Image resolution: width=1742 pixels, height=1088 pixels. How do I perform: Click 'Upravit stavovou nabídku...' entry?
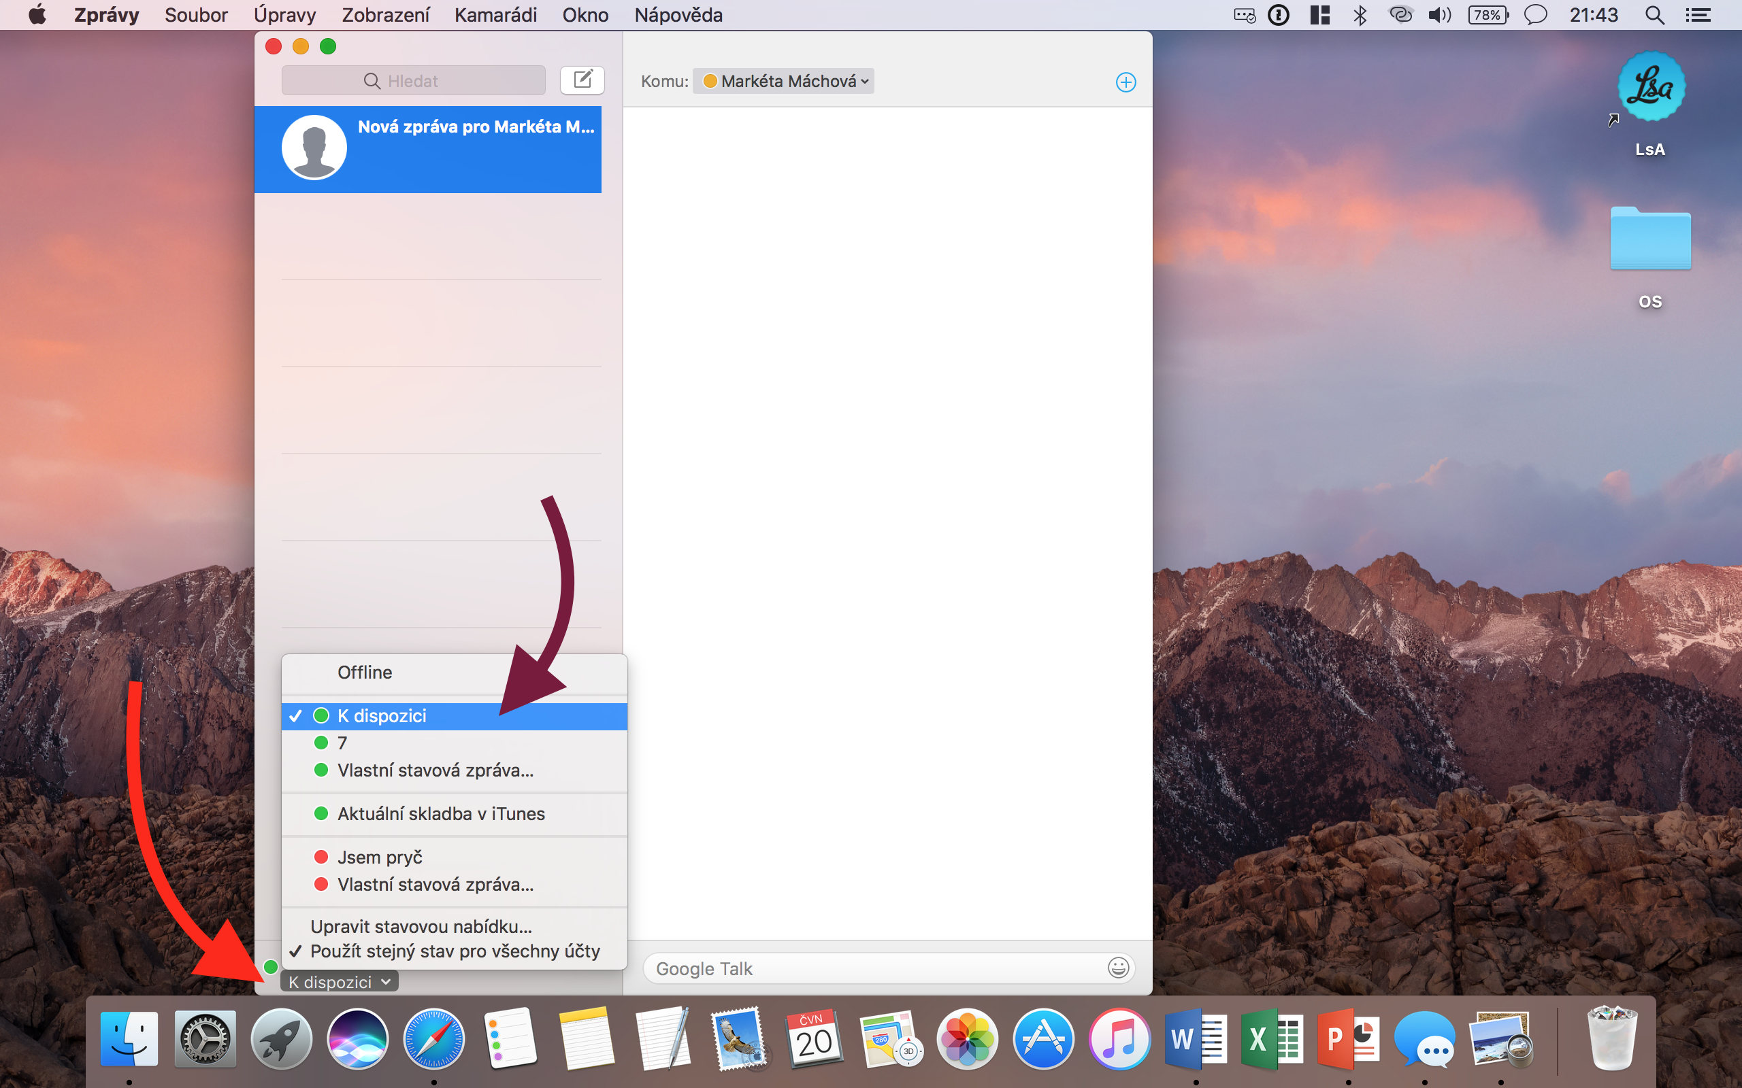421,926
